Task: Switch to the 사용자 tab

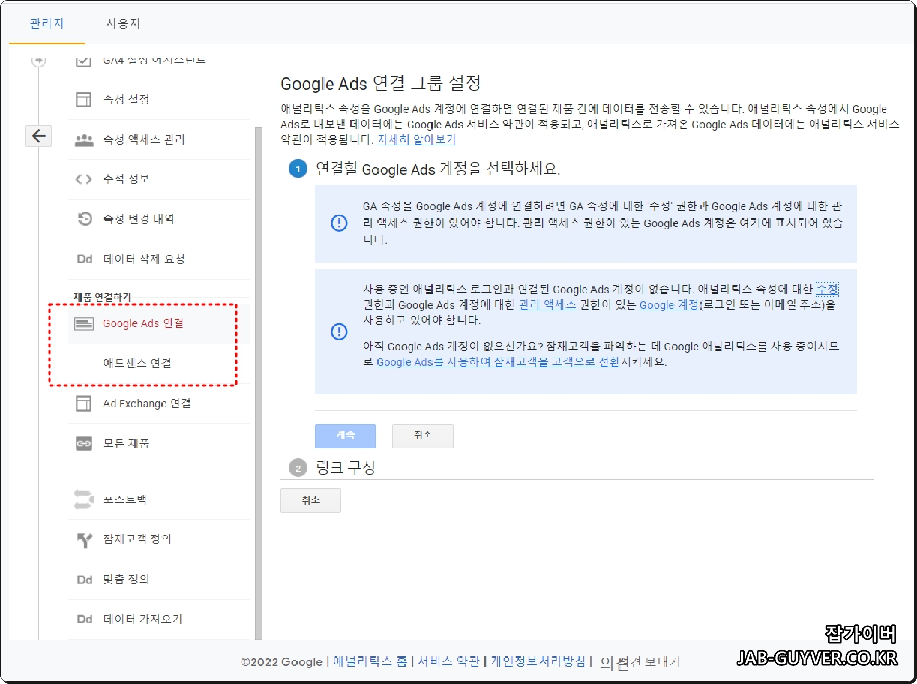Action: pos(123,23)
